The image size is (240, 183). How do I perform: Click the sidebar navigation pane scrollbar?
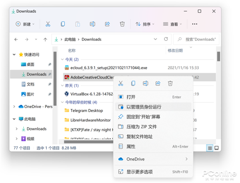(x=55, y=79)
